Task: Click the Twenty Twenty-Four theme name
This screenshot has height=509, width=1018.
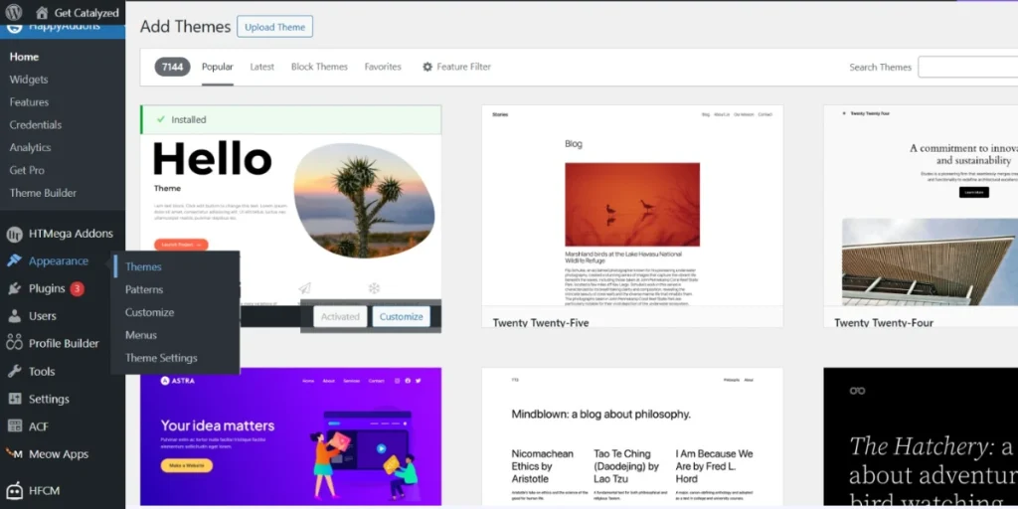Action: (x=884, y=323)
